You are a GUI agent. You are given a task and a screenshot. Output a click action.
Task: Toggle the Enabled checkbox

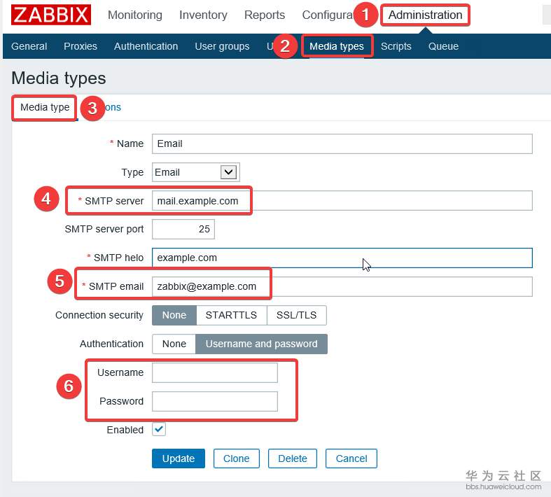159,429
